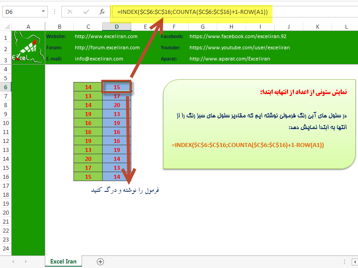The image size is (358, 268).
Task: Select cell D8 containing 20
Action: pos(116,105)
